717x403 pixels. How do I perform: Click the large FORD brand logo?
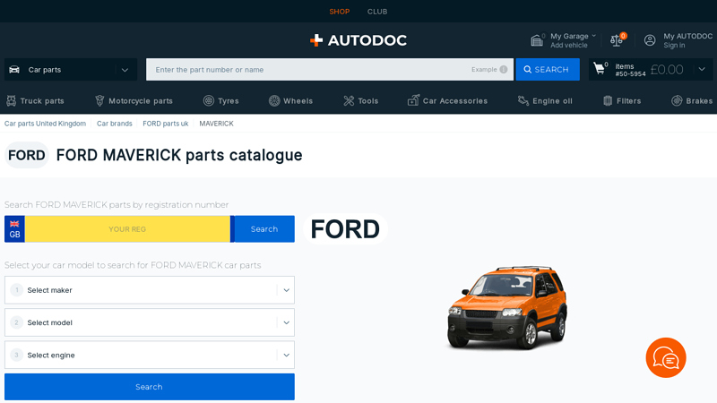pyautogui.click(x=345, y=229)
